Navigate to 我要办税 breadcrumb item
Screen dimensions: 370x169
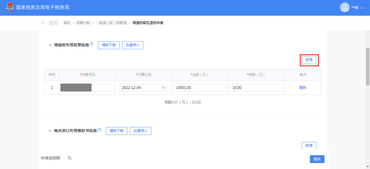(x=83, y=23)
